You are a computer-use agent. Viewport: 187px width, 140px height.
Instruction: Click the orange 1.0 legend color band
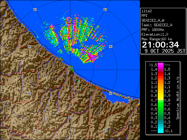pyautogui.click(x=160, y=87)
